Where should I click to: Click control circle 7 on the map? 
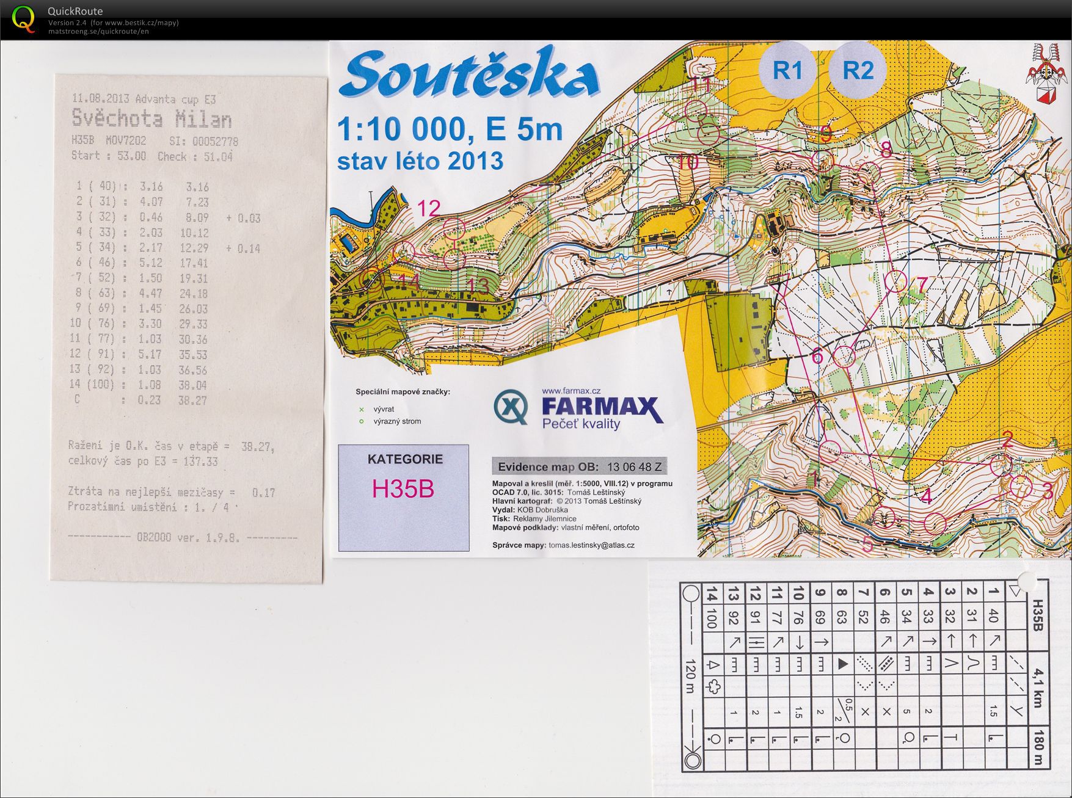point(895,281)
